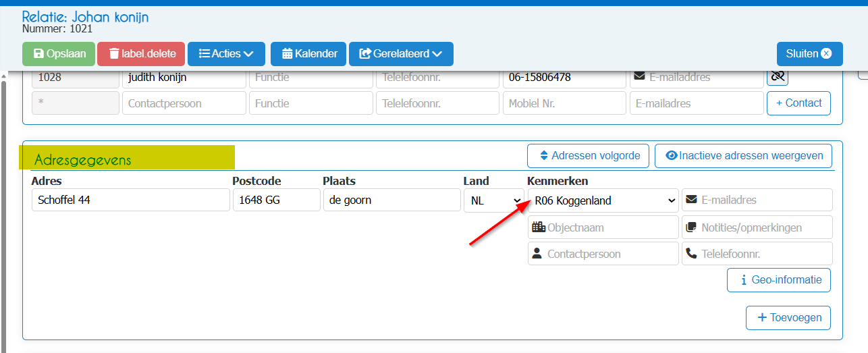The height and width of the screenshot is (353, 868).
Task: Click the floppy disk icon on Opslaan
Action: click(x=38, y=54)
